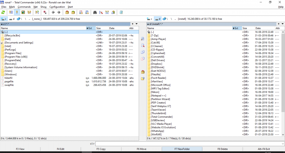285x153 pixels.
Task: Click the Move icon in vertical button bar
Action: tap(143, 59)
